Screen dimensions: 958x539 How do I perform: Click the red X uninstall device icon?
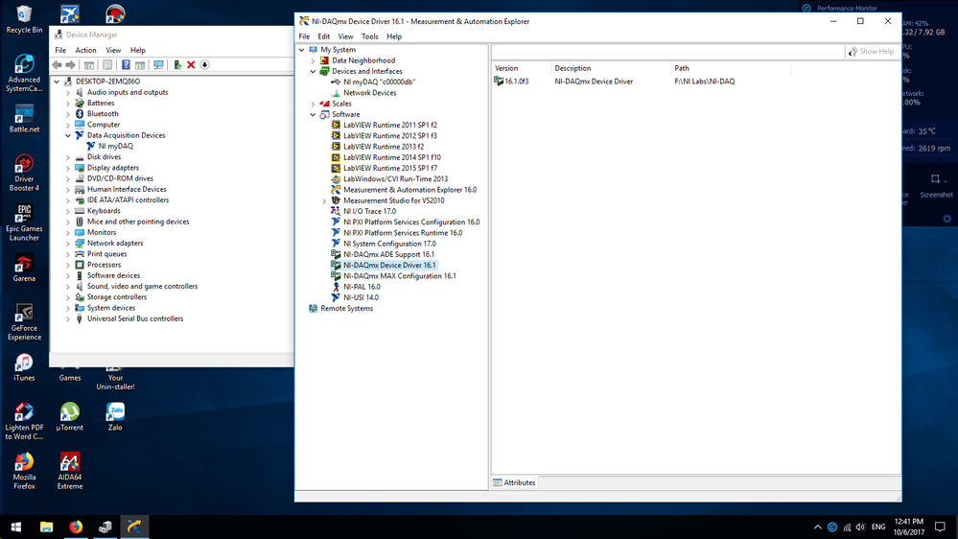click(x=191, y=65)
